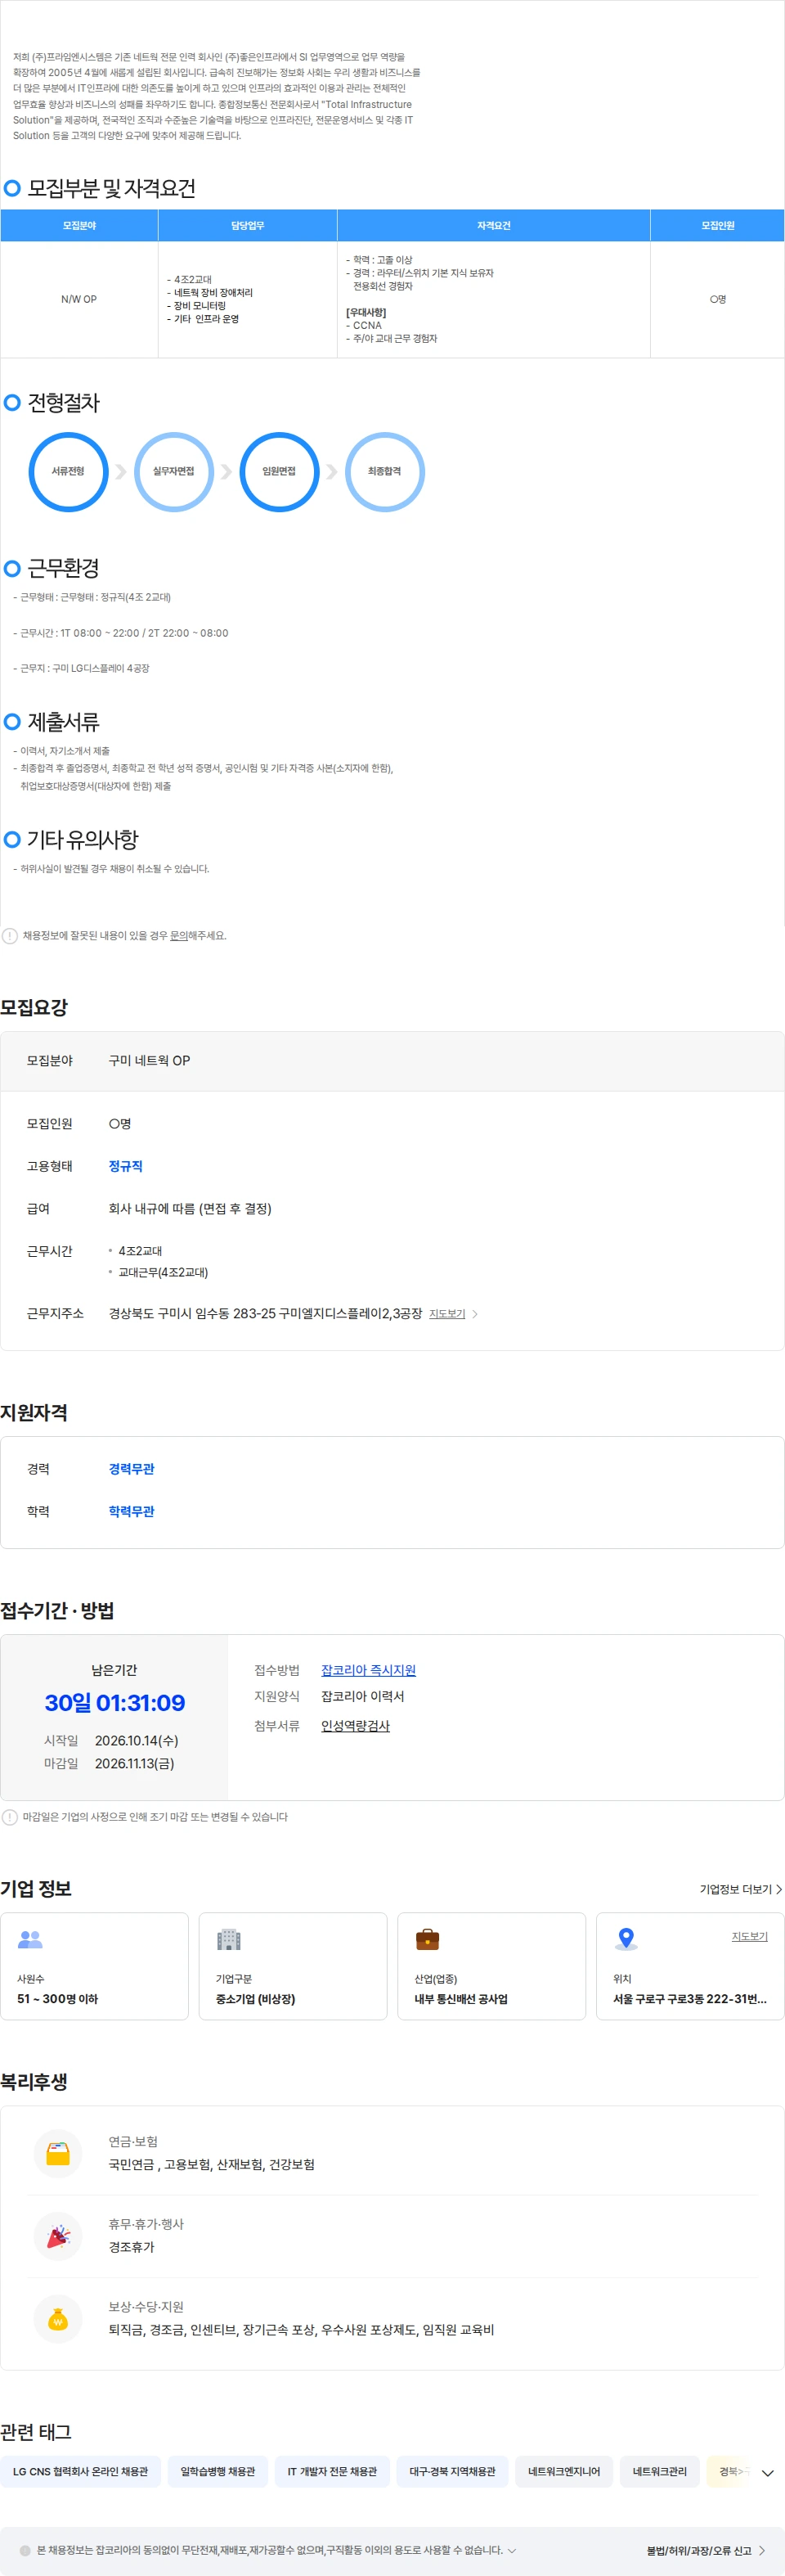Click the 임원면접 step circle
Viewport: 785px width, 2576px height.
point(279,471)
